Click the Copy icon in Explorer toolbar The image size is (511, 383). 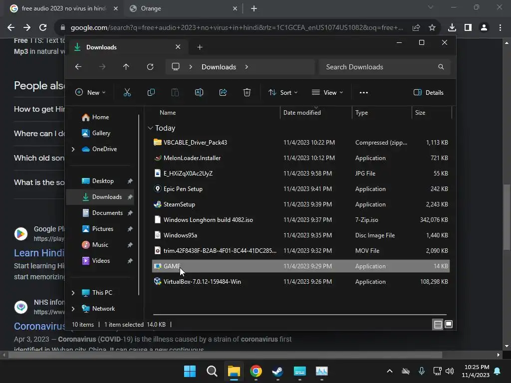pyautogui.click(x=151, y=92)
